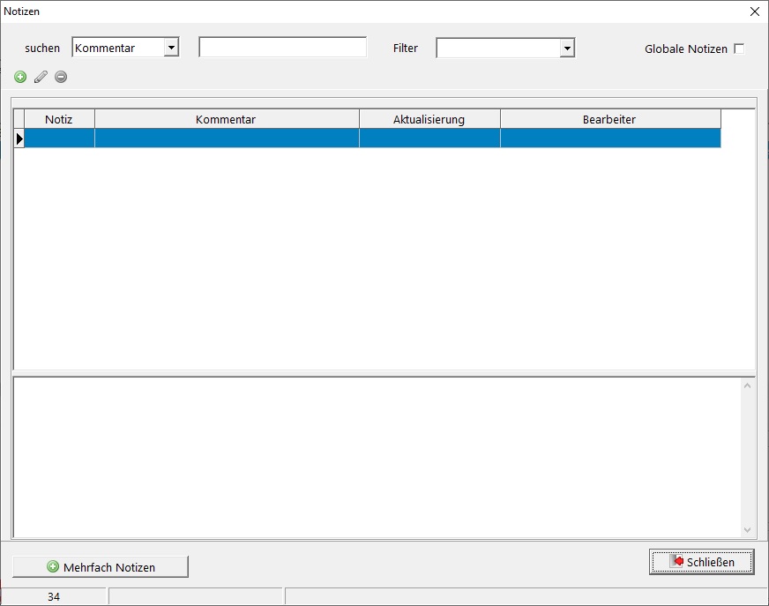Open Mehrfach Notizen
This screenshot has height=606, width=769.
click(101, 566)
